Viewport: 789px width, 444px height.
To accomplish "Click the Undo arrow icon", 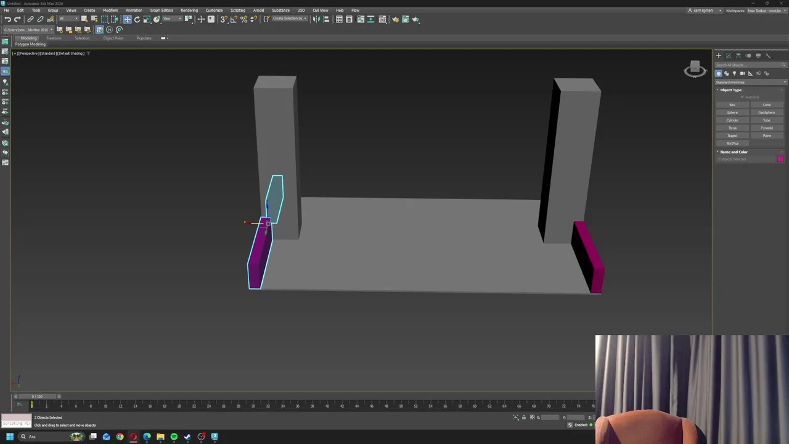I will (x=7, y=19).
